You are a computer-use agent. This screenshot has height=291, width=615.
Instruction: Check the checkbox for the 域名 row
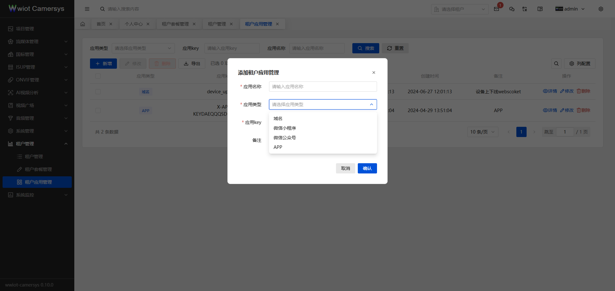point(98,92)
